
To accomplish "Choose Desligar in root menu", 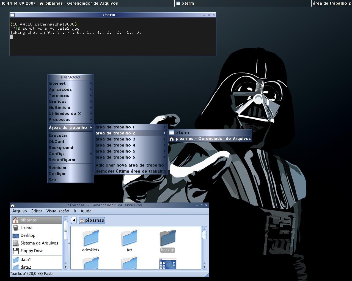I will point(70,174).
